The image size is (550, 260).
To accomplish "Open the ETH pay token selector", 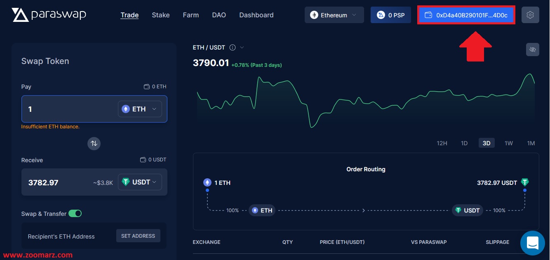I will point(140,109).
